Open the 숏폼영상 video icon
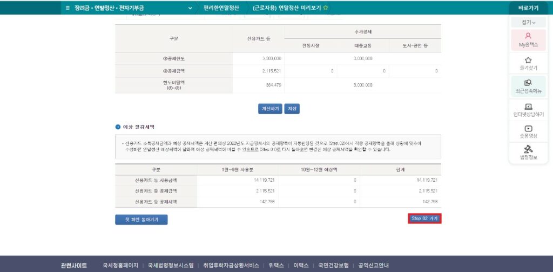The image size is (553, 272). [x=528, y=129]
